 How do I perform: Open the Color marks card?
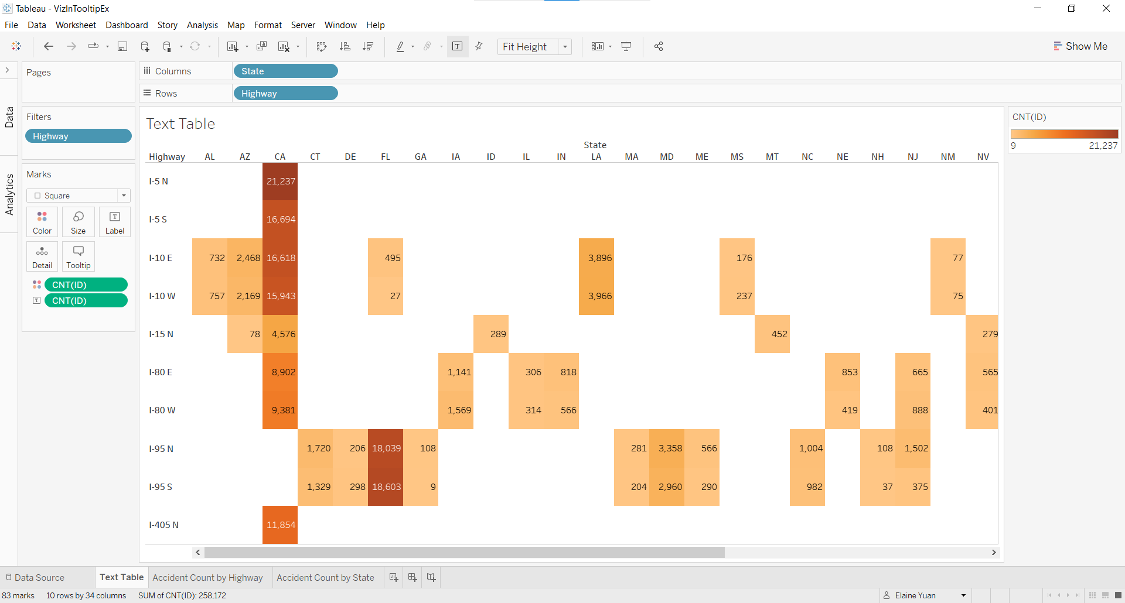coord(42,222)
